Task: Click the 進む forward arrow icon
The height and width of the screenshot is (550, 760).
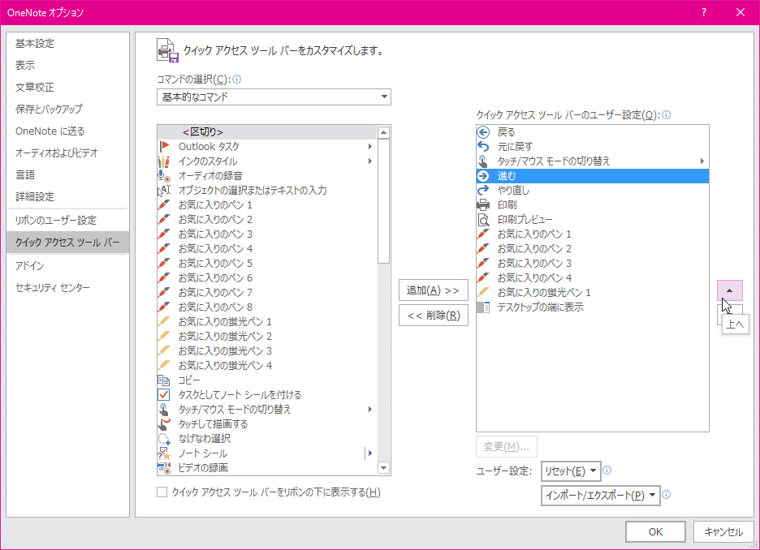Action: pyautogui.click(x=483, y=176)
